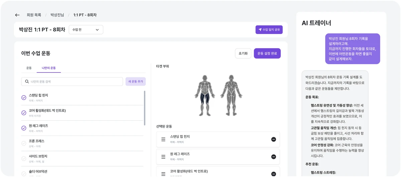Click the 운동 설정 완료 button

pos(267,53)
